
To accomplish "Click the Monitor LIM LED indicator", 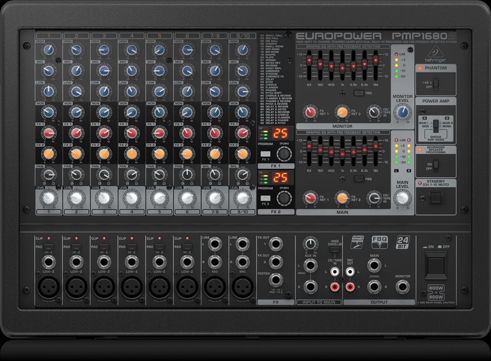I will coord(396,54).
